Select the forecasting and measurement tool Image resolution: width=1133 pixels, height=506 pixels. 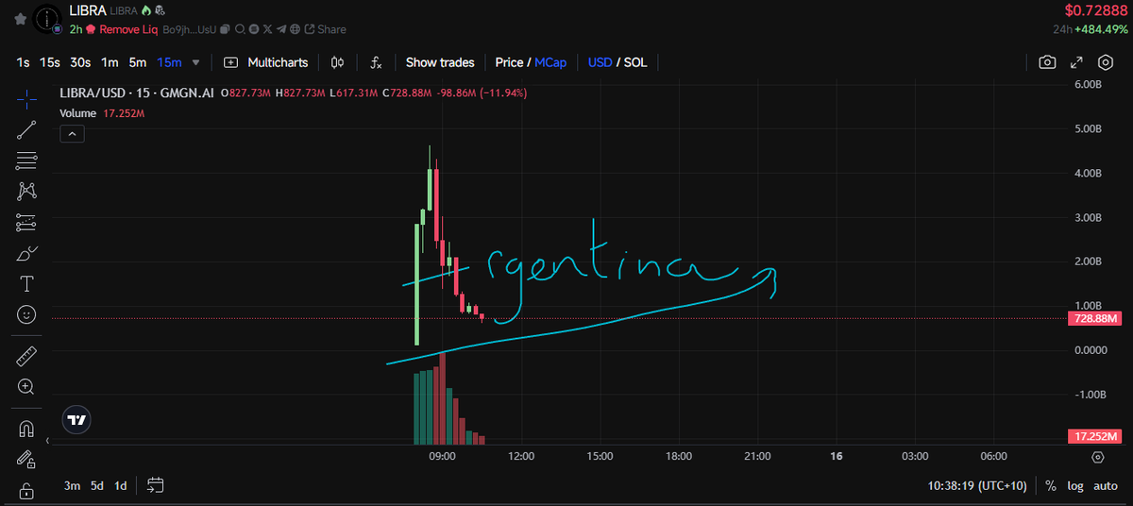(x=26, y=223)
